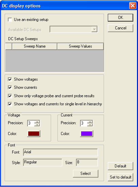Screen dimensions: 138x187
Task: Enable the Use an existing setup checkbox
Action: click(10, 20)
